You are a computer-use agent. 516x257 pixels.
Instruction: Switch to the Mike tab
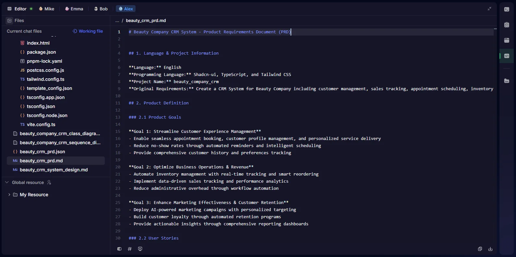[x=46, y=9]
